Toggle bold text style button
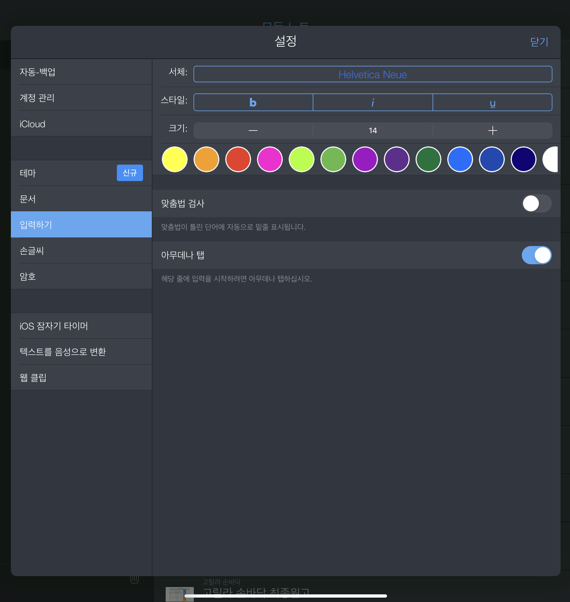This screenshot has width=570, height=602. tap(253, 103)
